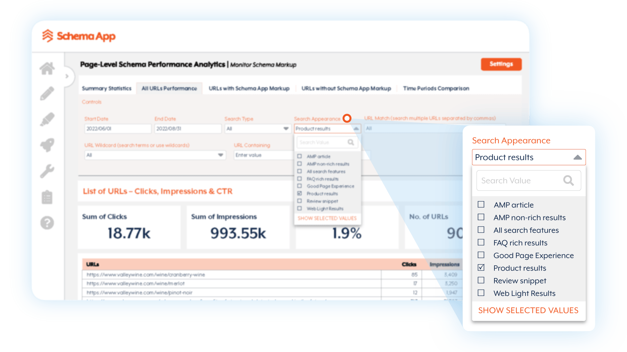Check the AMP article checkbox

coord(481,204)
